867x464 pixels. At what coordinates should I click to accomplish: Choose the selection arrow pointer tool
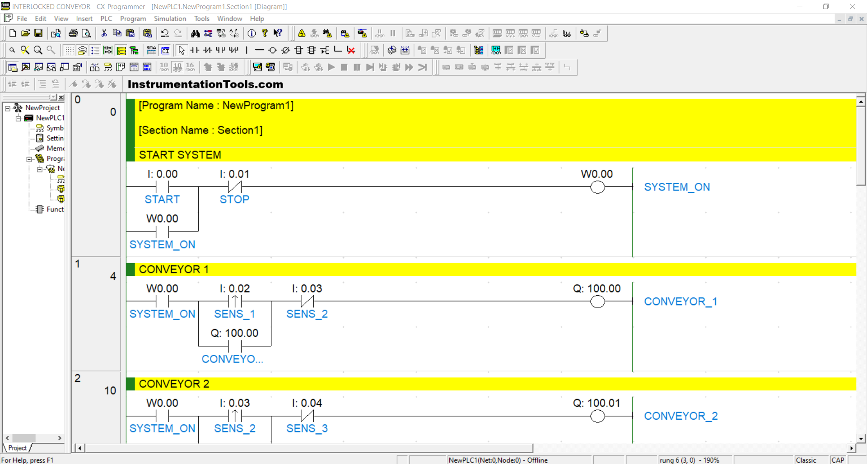(x=182, y=50)
